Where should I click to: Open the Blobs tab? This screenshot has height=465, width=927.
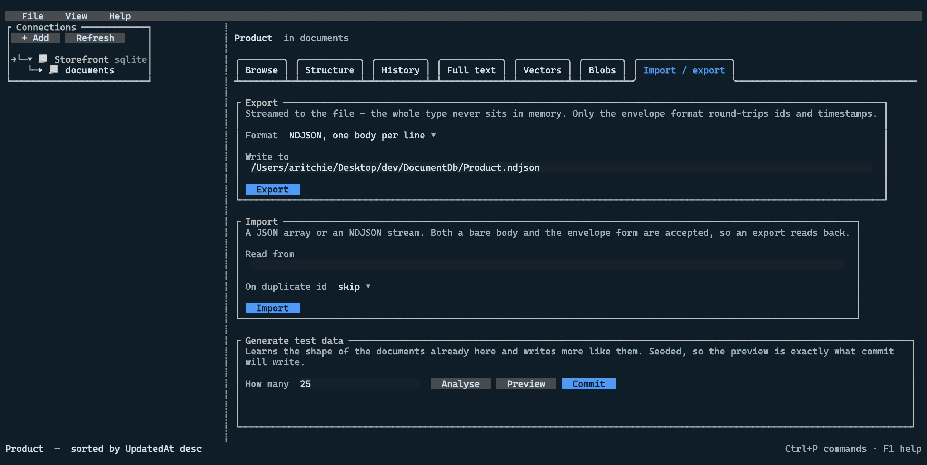[x=602, y=70]
